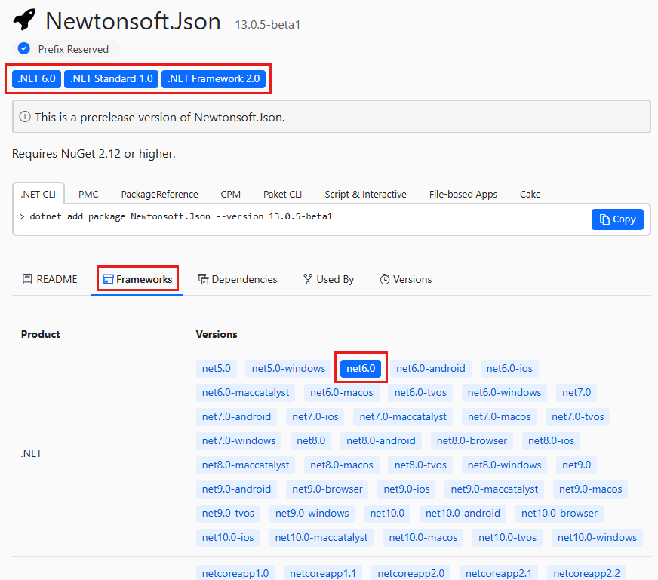Open the PackageReference tab

click(159, 194)
